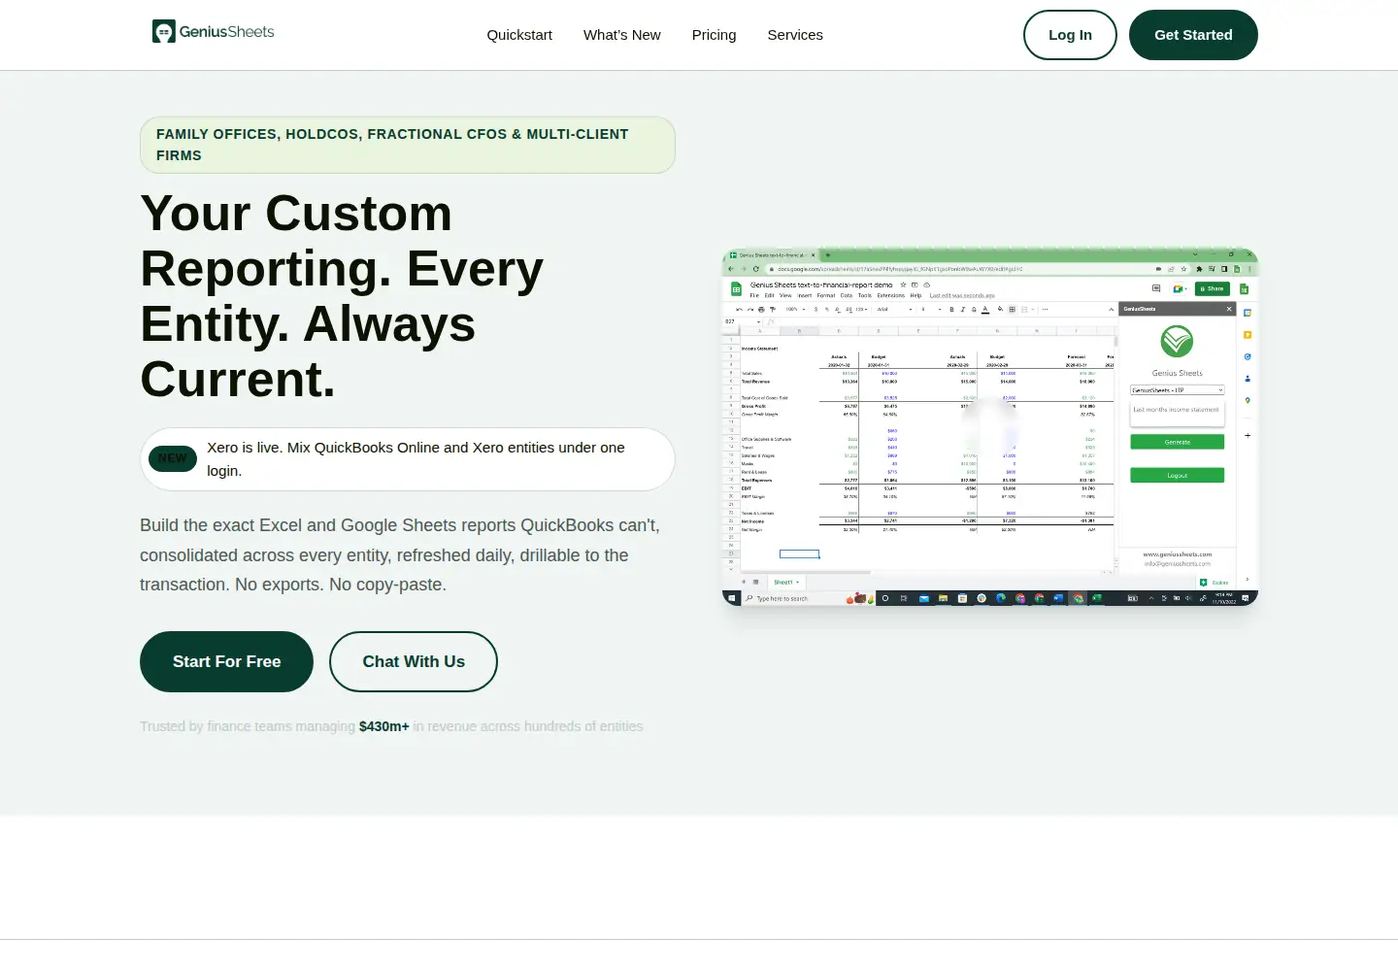
Task: Click the 'Family Offices, Holdcos' tagline badge
Action: coord(408,145)
